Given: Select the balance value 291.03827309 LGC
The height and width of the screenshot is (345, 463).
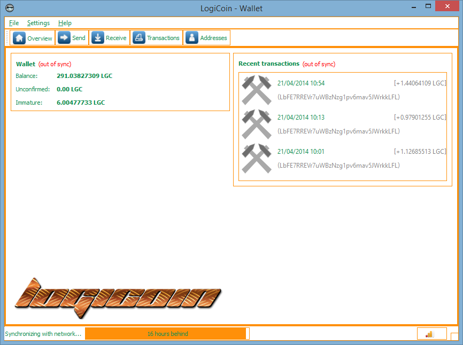Looking at the screenshot, I should [x=84, y=76].
